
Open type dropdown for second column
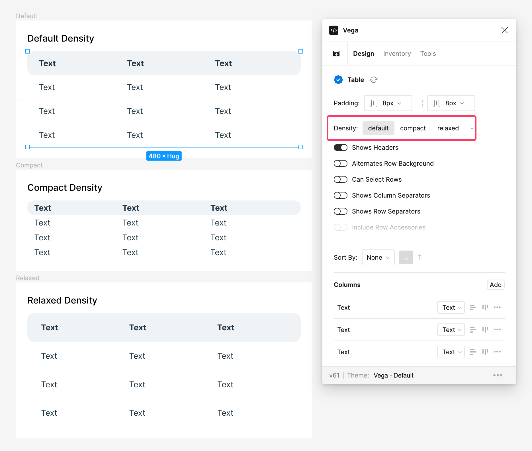[x=451, y=330]
